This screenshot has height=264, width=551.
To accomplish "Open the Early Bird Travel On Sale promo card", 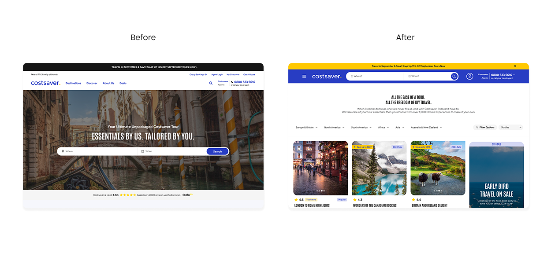I will pos(496,175).
